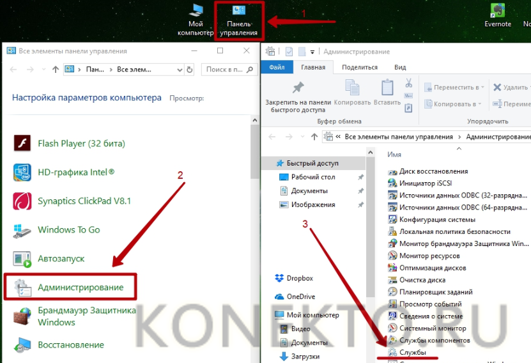Click the Вставить ribbon button

click(x=387, y=92)
